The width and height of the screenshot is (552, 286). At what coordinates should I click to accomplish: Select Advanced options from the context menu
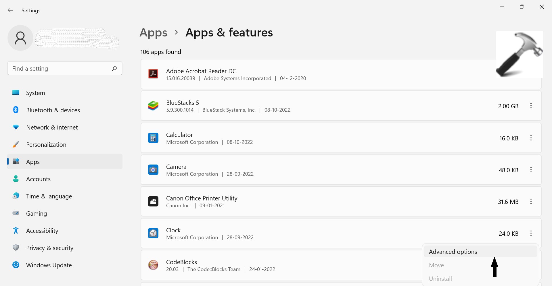tap(453, 252)
